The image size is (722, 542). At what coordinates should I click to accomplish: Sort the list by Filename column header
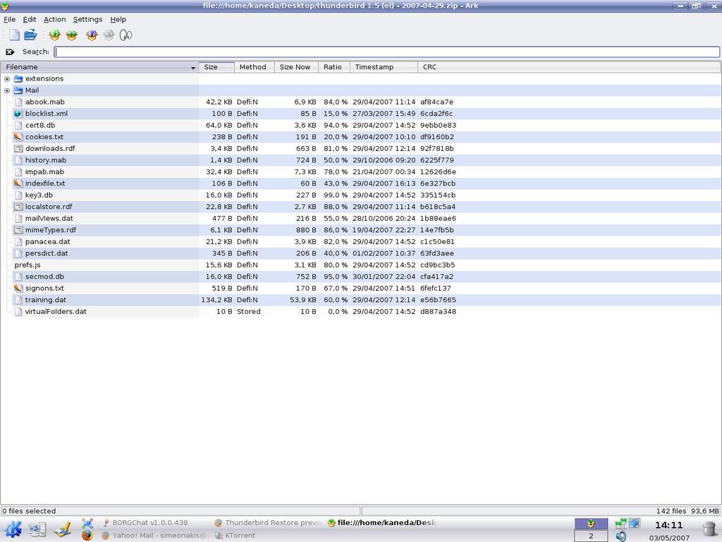[x=99, y=67]
